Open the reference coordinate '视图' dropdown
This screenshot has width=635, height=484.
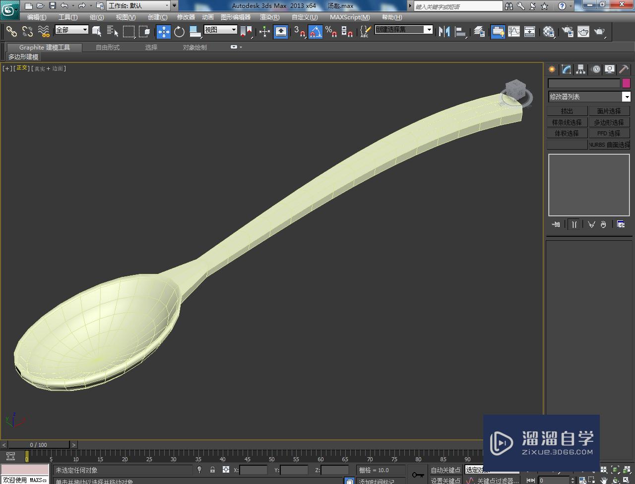[x=220, y=30]
